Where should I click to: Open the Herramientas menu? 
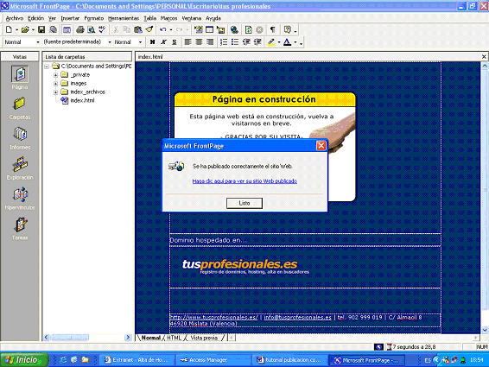124,18
